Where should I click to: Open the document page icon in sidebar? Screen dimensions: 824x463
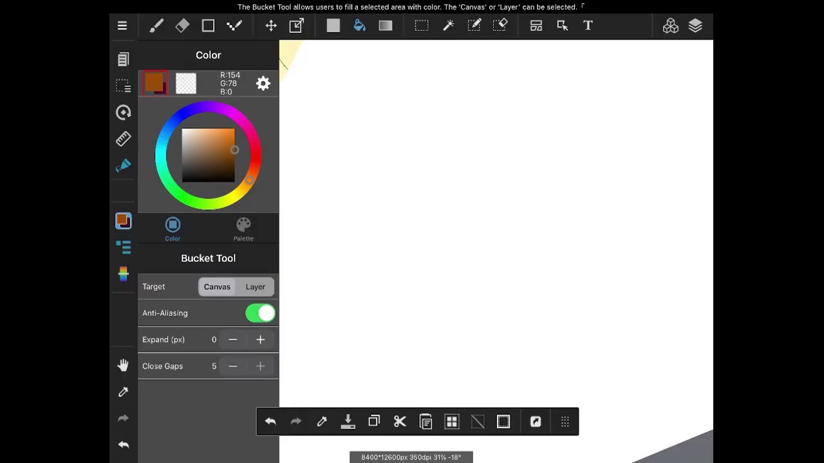click(x=124, y=59)
